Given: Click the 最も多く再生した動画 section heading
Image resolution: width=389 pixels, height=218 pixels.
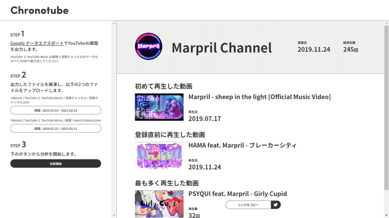Looking at the screenshot, I should (x=167, y=183).
